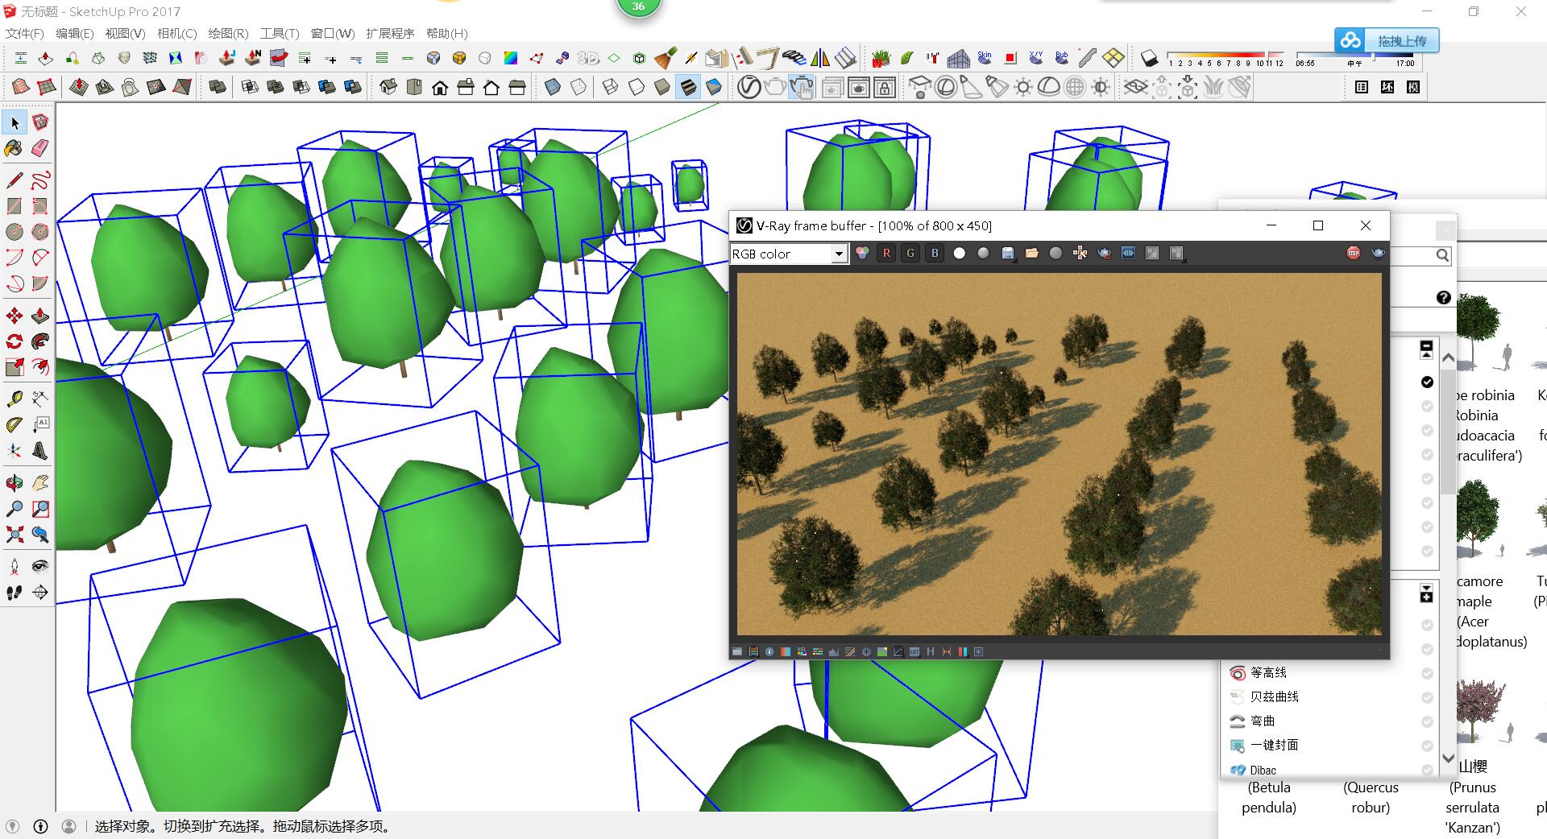Select the Orbit tool
Image resolution: width=1547 pixels, height=839 pixels.
click(x=14, y=483)
